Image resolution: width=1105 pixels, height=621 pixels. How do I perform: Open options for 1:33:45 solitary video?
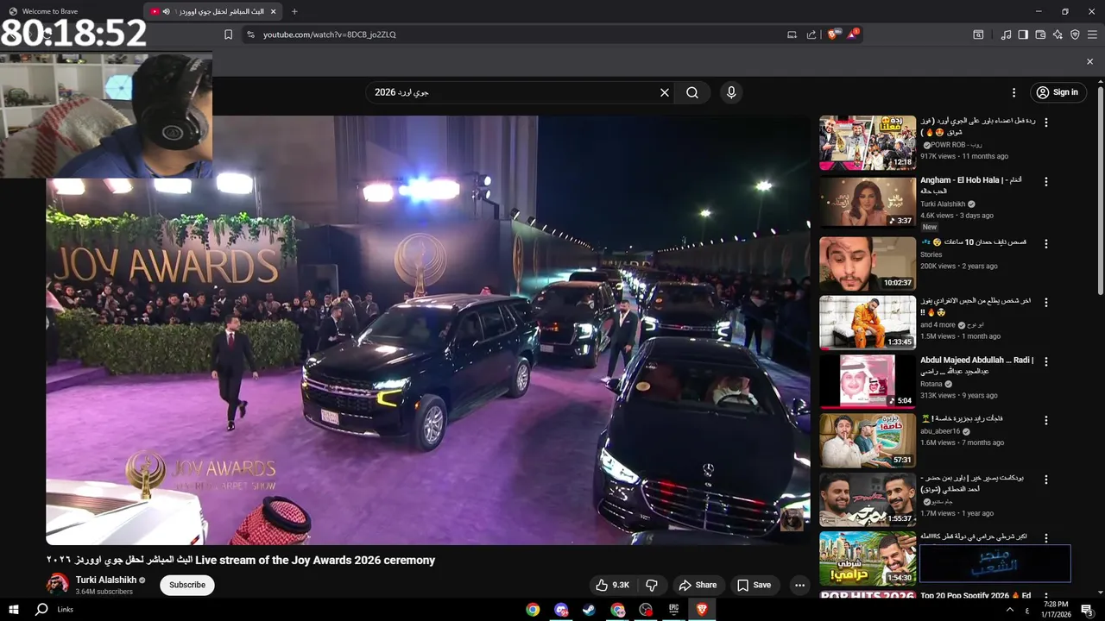pos(1046,303)
